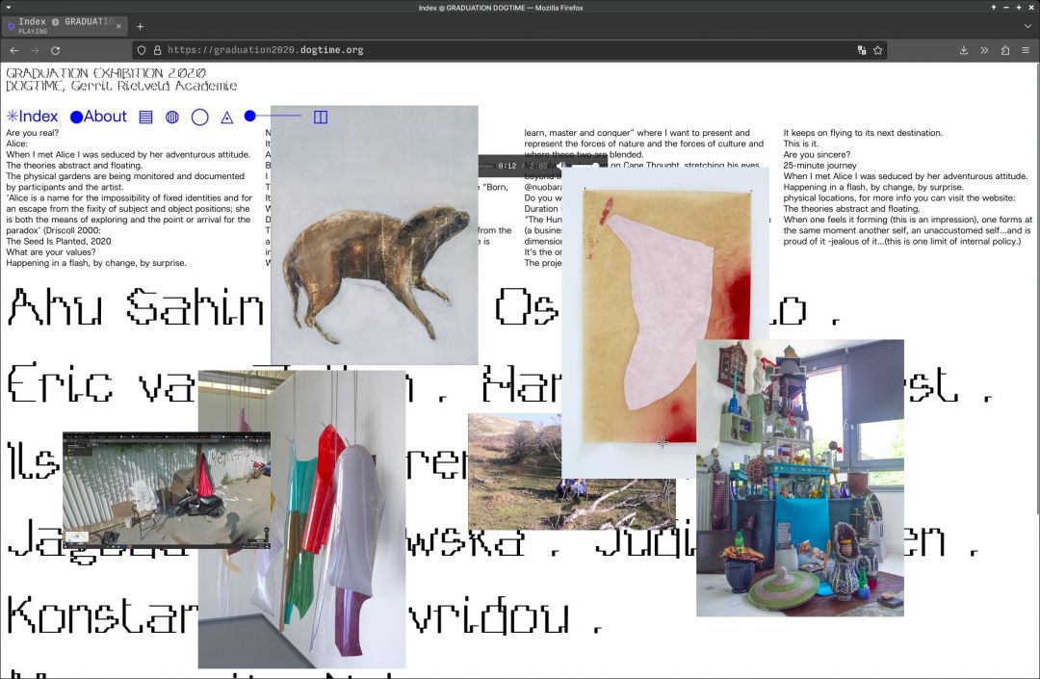Bookmark this page with the star icon

tap(877, 50)
